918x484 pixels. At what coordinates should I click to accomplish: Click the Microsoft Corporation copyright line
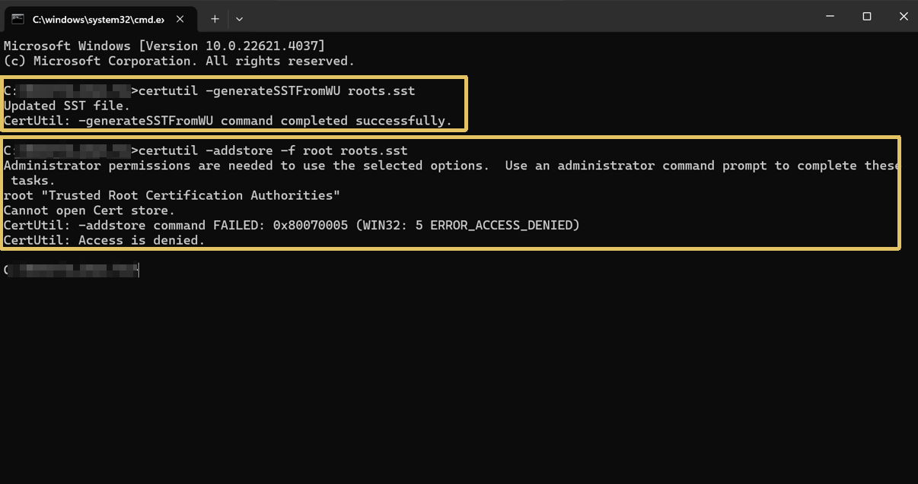pos(179,61)
